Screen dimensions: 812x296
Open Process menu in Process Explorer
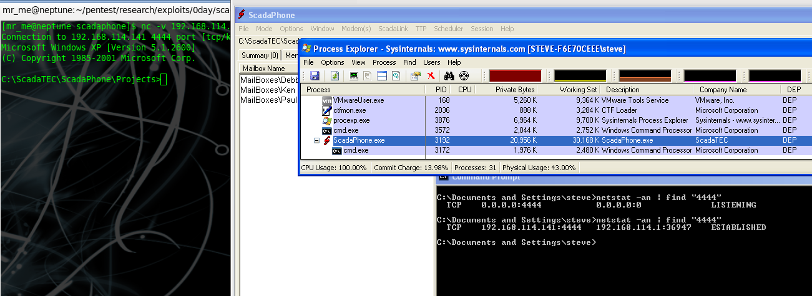point(384,62)
